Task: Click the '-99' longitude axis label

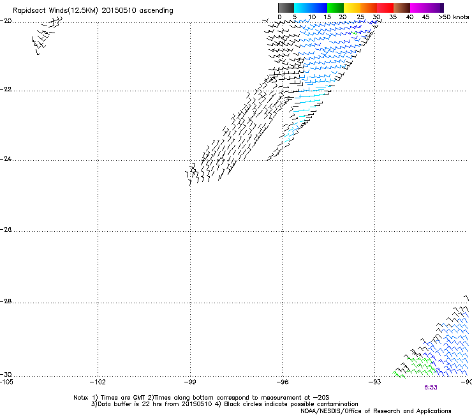Action: (190, 382)
